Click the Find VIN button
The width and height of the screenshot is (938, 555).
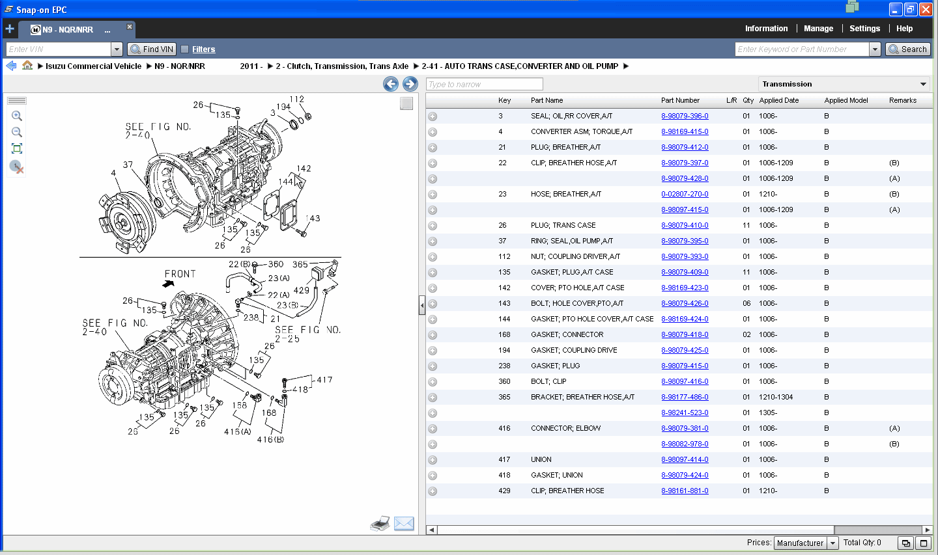[152, 49]
